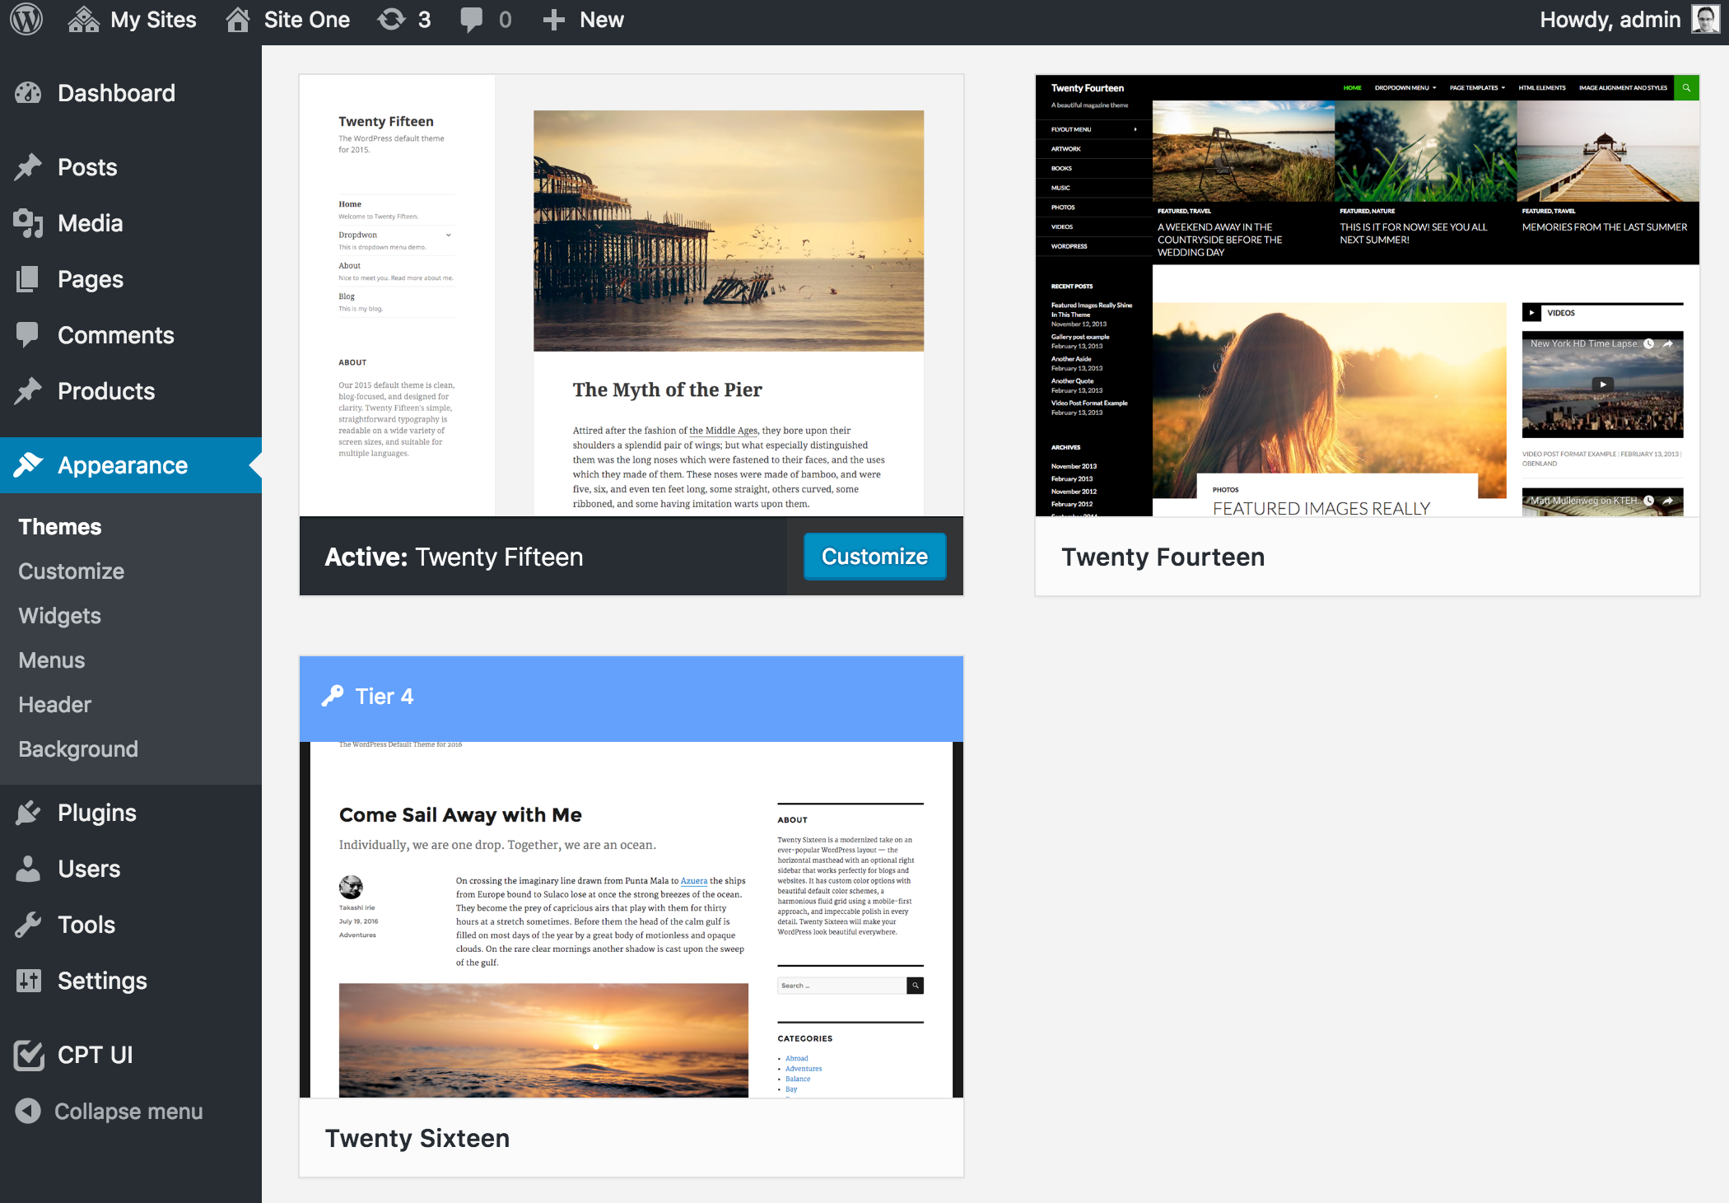Open the Customize submenu item
1729x1203 pixels.
[72, 571]
